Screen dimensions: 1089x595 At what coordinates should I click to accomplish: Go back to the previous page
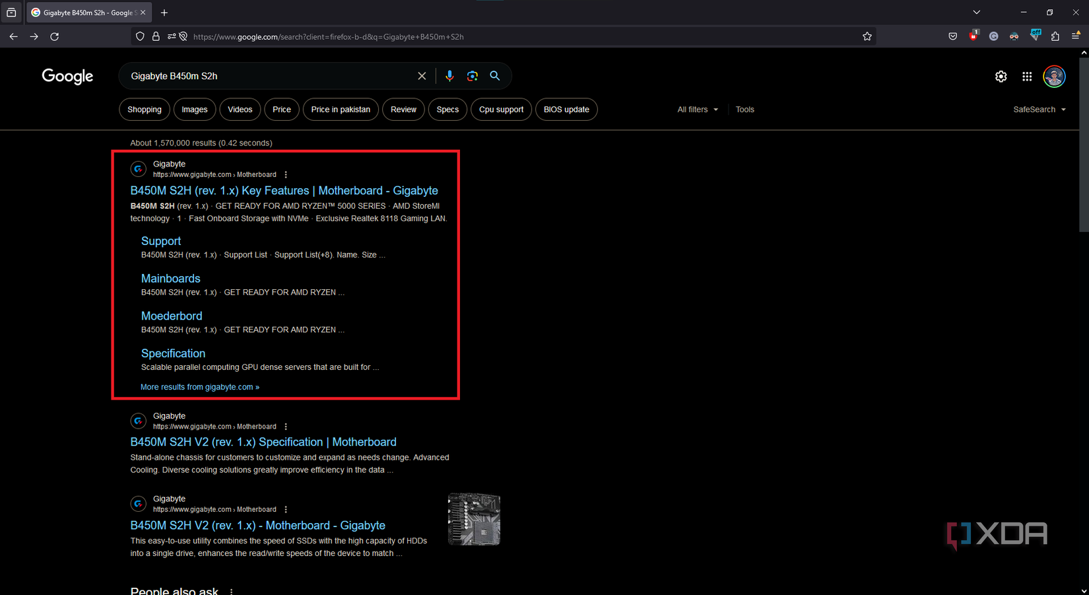[x=13, y=37]
